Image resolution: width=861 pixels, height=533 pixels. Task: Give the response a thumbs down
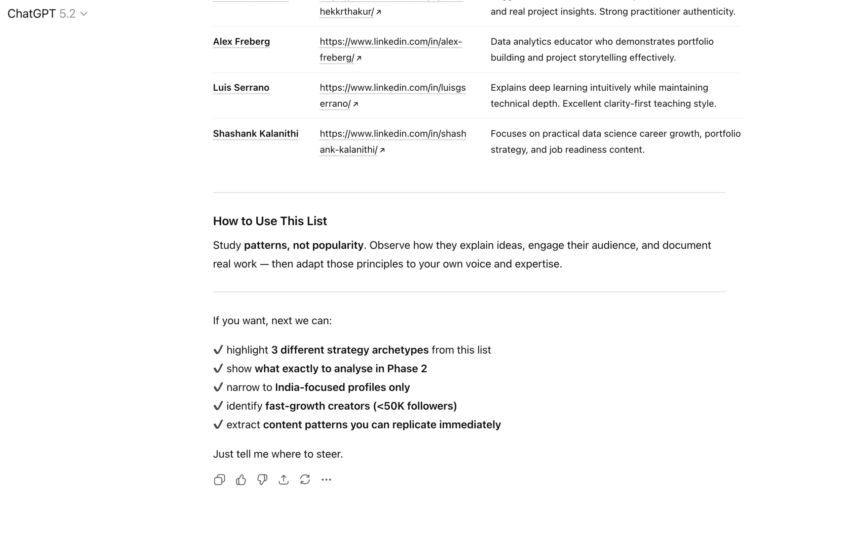pos(262,480)
